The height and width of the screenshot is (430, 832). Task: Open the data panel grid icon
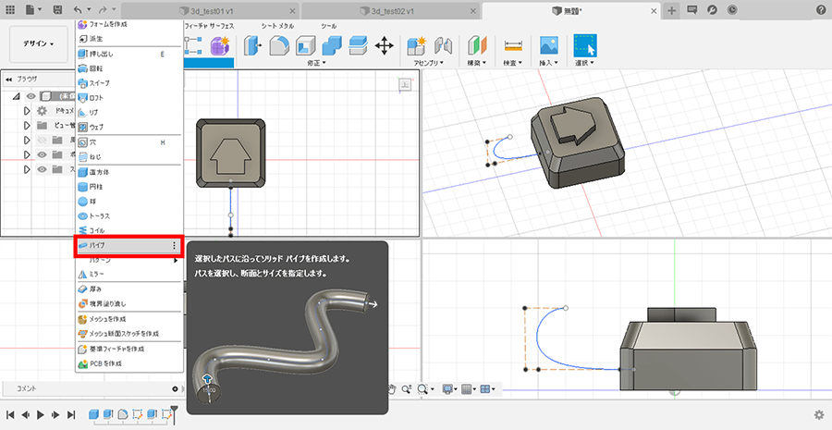point(8,9)
